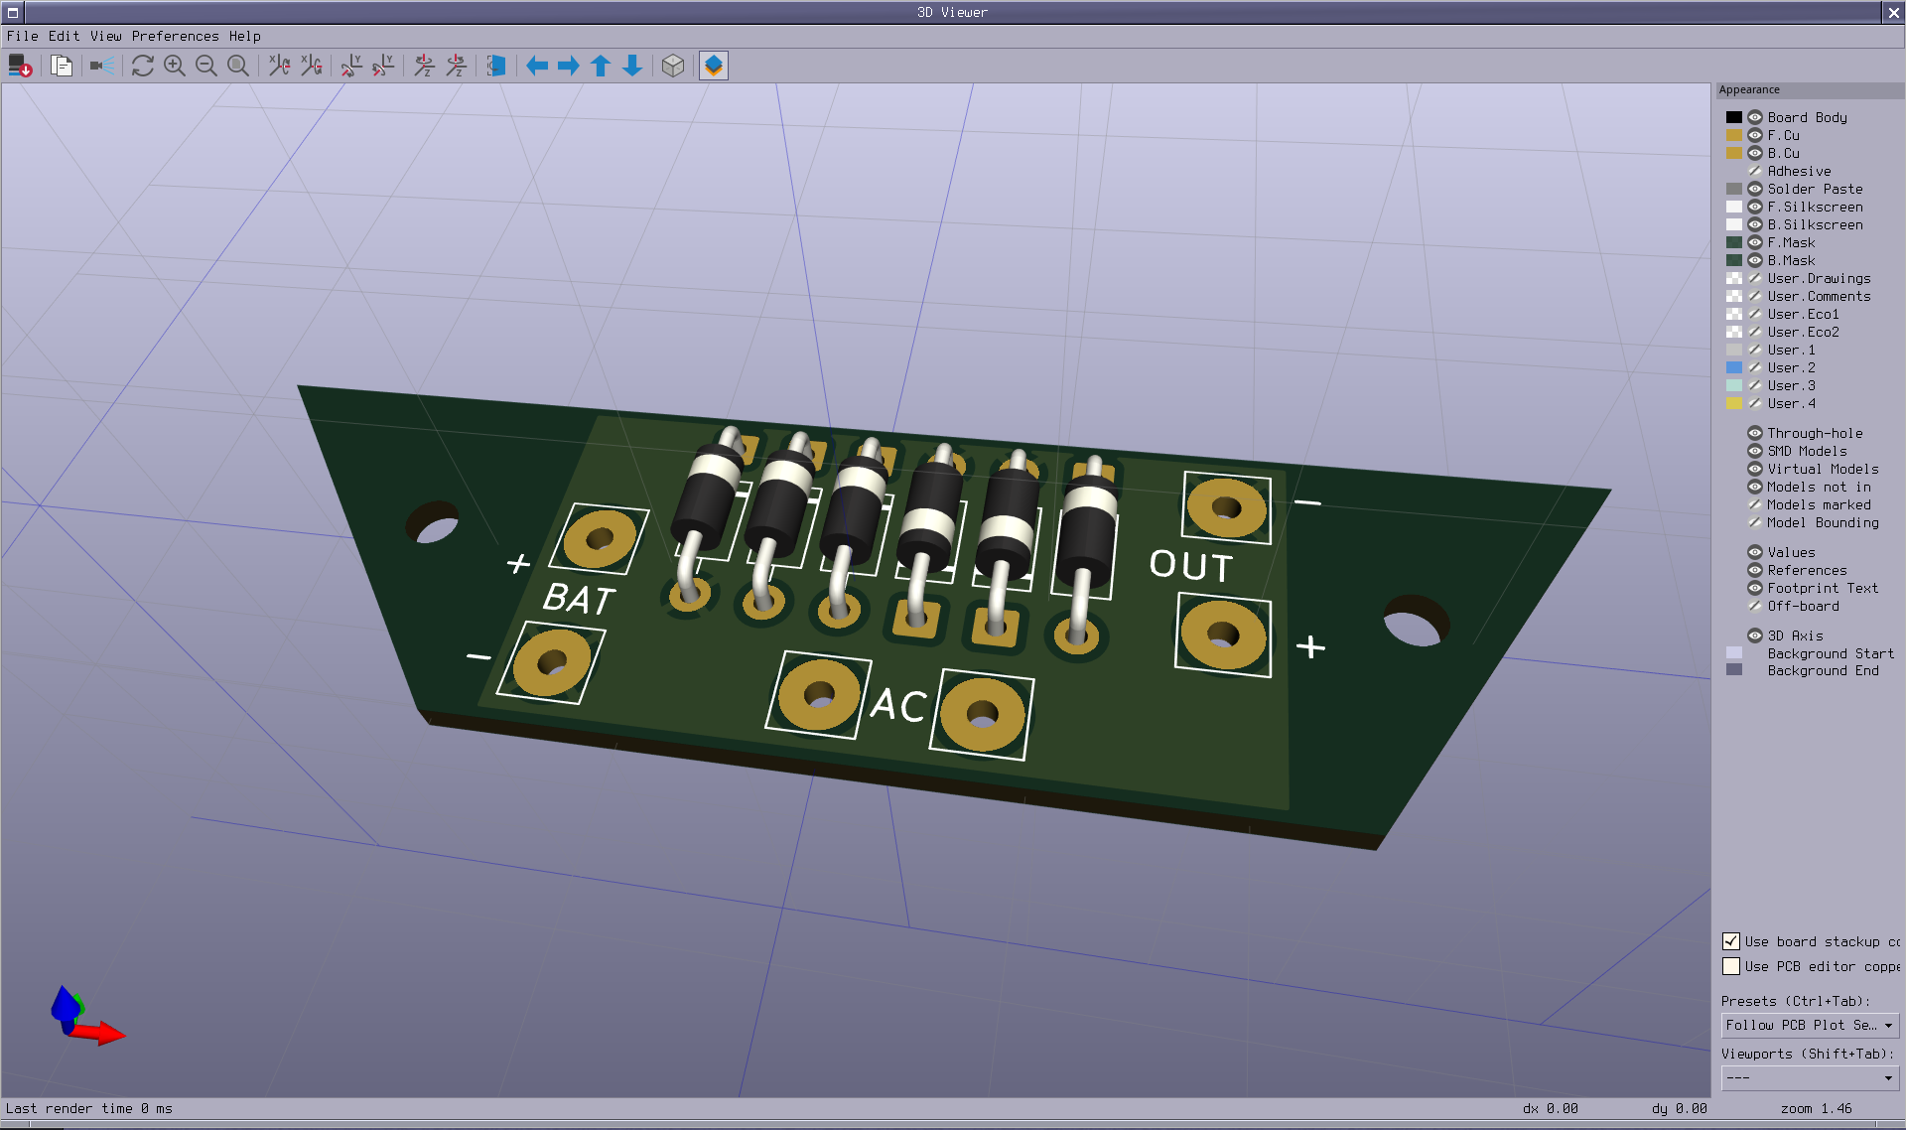Image resolution: width=1906 pixels, height=1130 pixels.
Task: Click the reload board refresh icon
Action: [143, 66]
